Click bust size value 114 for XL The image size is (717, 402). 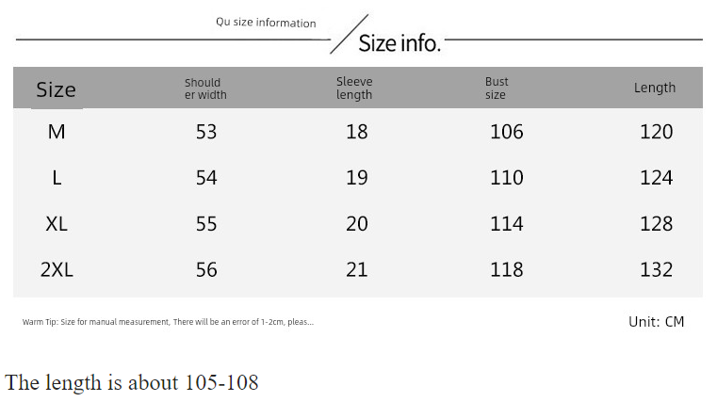(507, 224)
